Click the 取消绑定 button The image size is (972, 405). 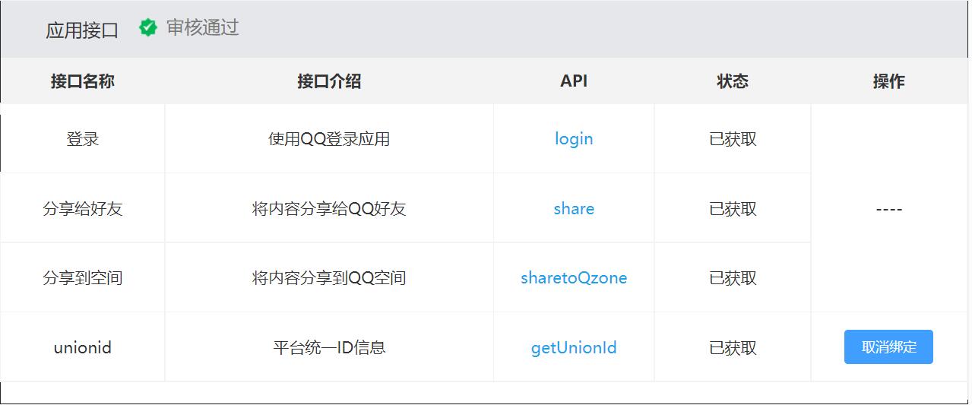[888, 347]
